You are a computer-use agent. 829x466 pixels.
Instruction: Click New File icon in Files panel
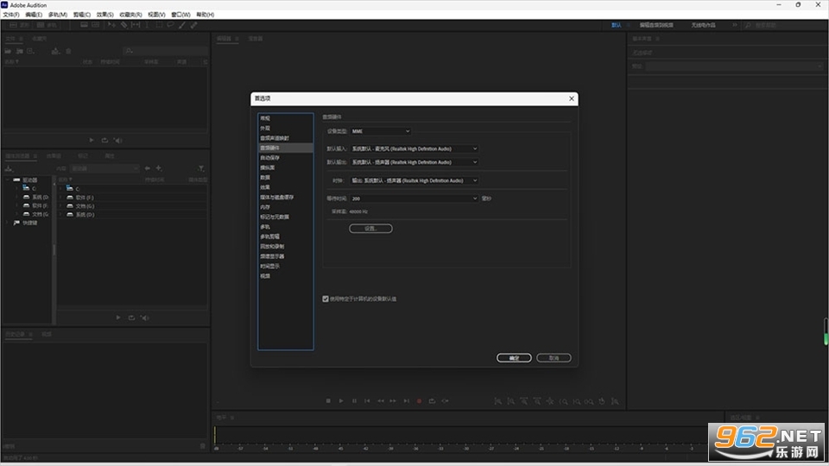[x=31, y=51]
